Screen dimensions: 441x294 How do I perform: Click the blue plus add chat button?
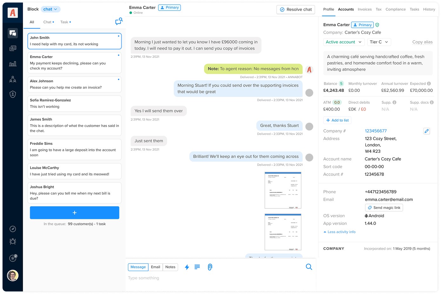(75, 213)
